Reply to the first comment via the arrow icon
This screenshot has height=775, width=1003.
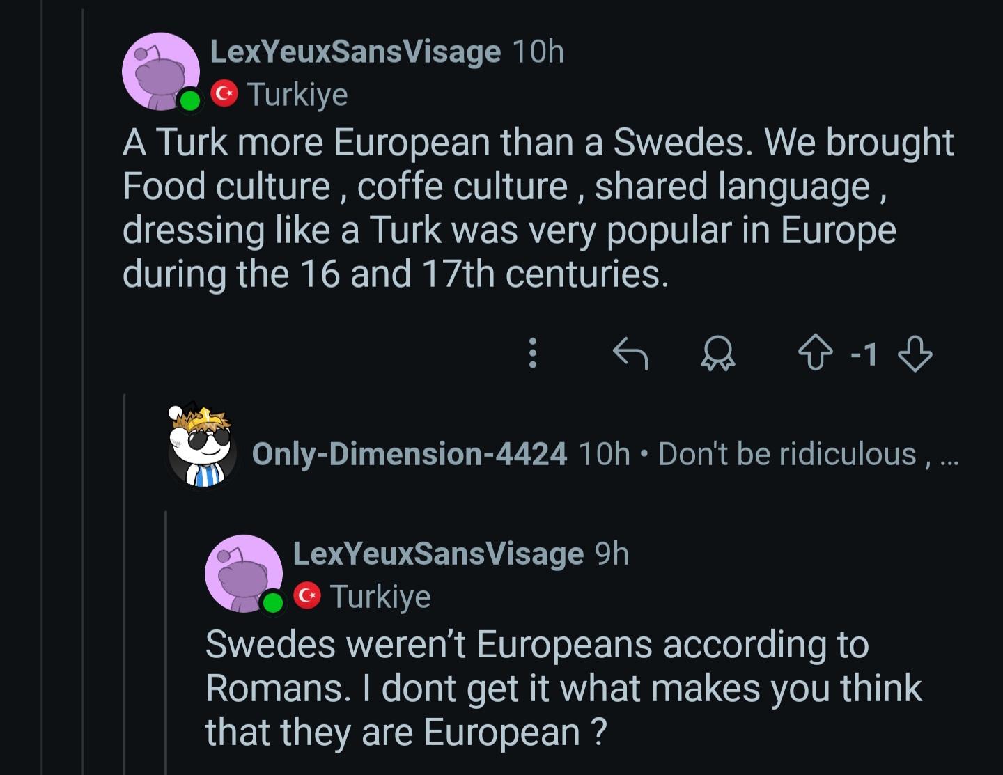(630, 353)
